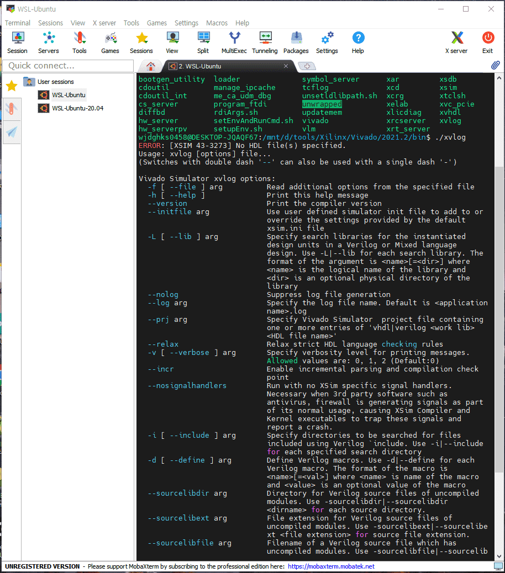
Task: Open the Help menu in menu bar
Action: click(x=242, y=23)
